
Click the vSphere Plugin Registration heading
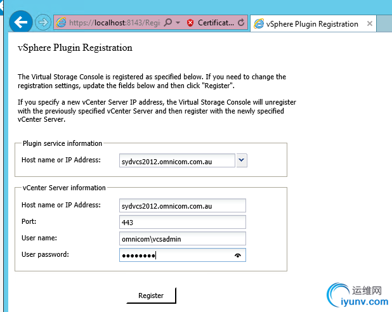[75, 48]
